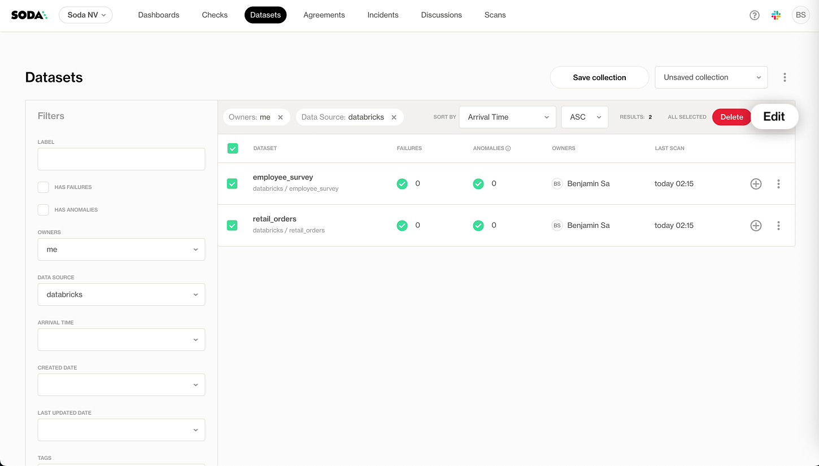Click 'today 02:15' in retail_orders row
This screenshot has width=819, height=466.
click(674, 226)
